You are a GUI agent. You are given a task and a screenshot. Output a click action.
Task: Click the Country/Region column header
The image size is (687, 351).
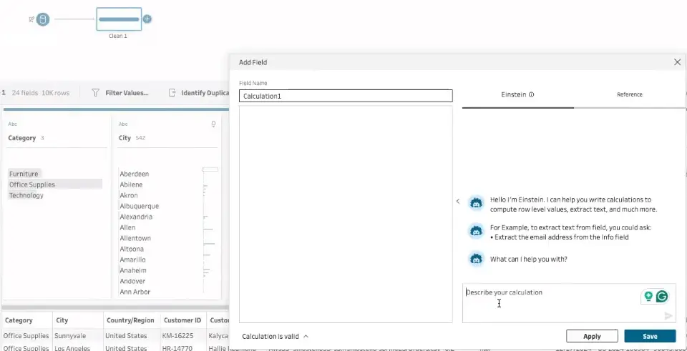click(130, 320)
